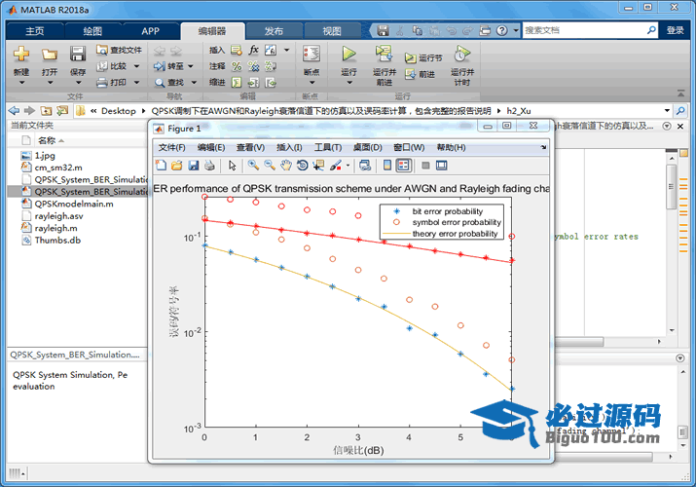Select the Zoom Out tool
696x487 pixels.
270,166
